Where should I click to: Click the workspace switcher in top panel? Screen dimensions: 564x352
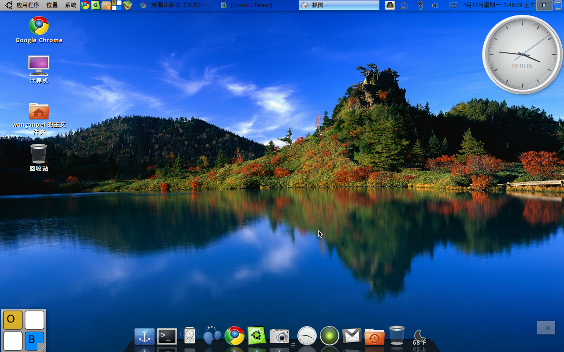[544, 5]
